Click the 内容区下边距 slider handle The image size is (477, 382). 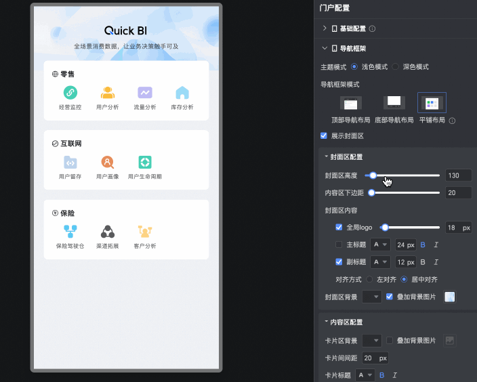[x=371, y=193]
